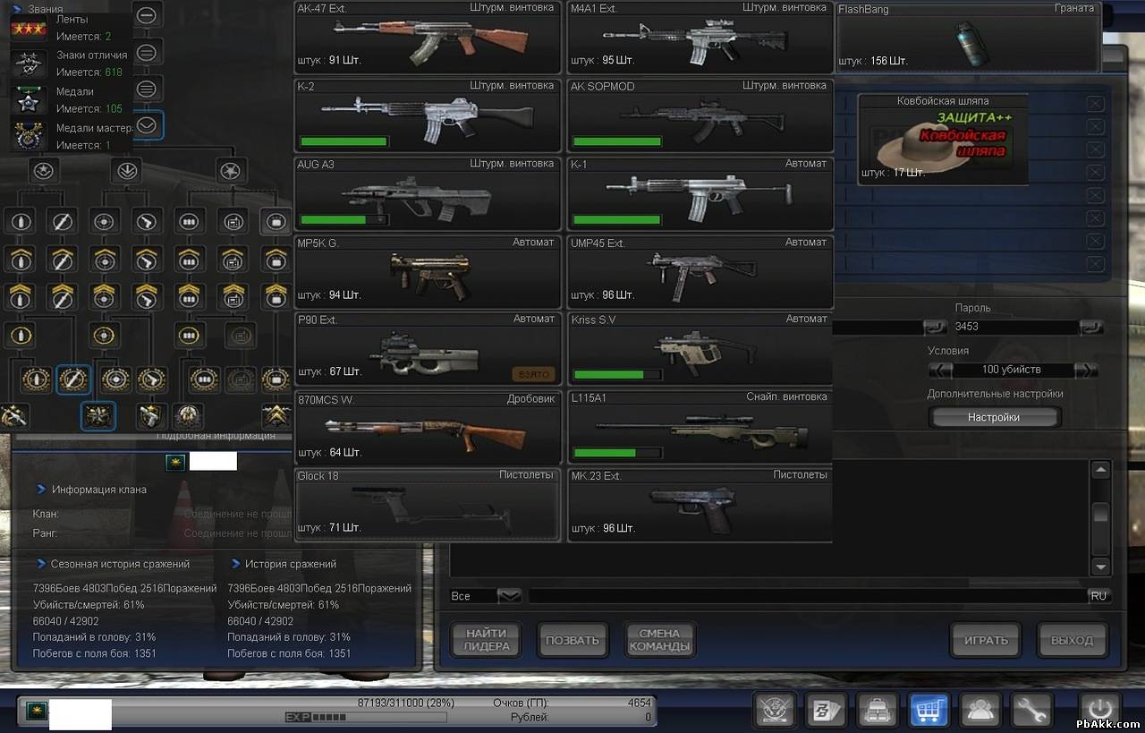Click the K-2 green durability bar
1145x733 pixels.
[344, 141]
